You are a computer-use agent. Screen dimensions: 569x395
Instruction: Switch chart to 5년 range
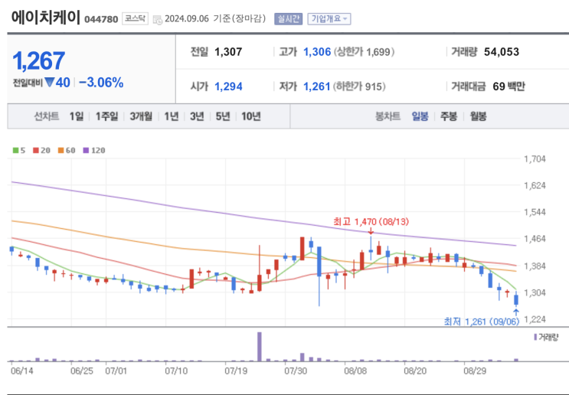(x=223, y=116)
